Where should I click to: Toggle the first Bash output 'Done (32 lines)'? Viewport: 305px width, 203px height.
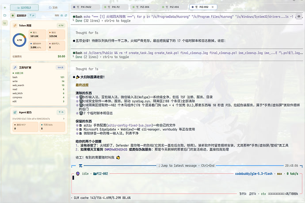tap(103, 21)
